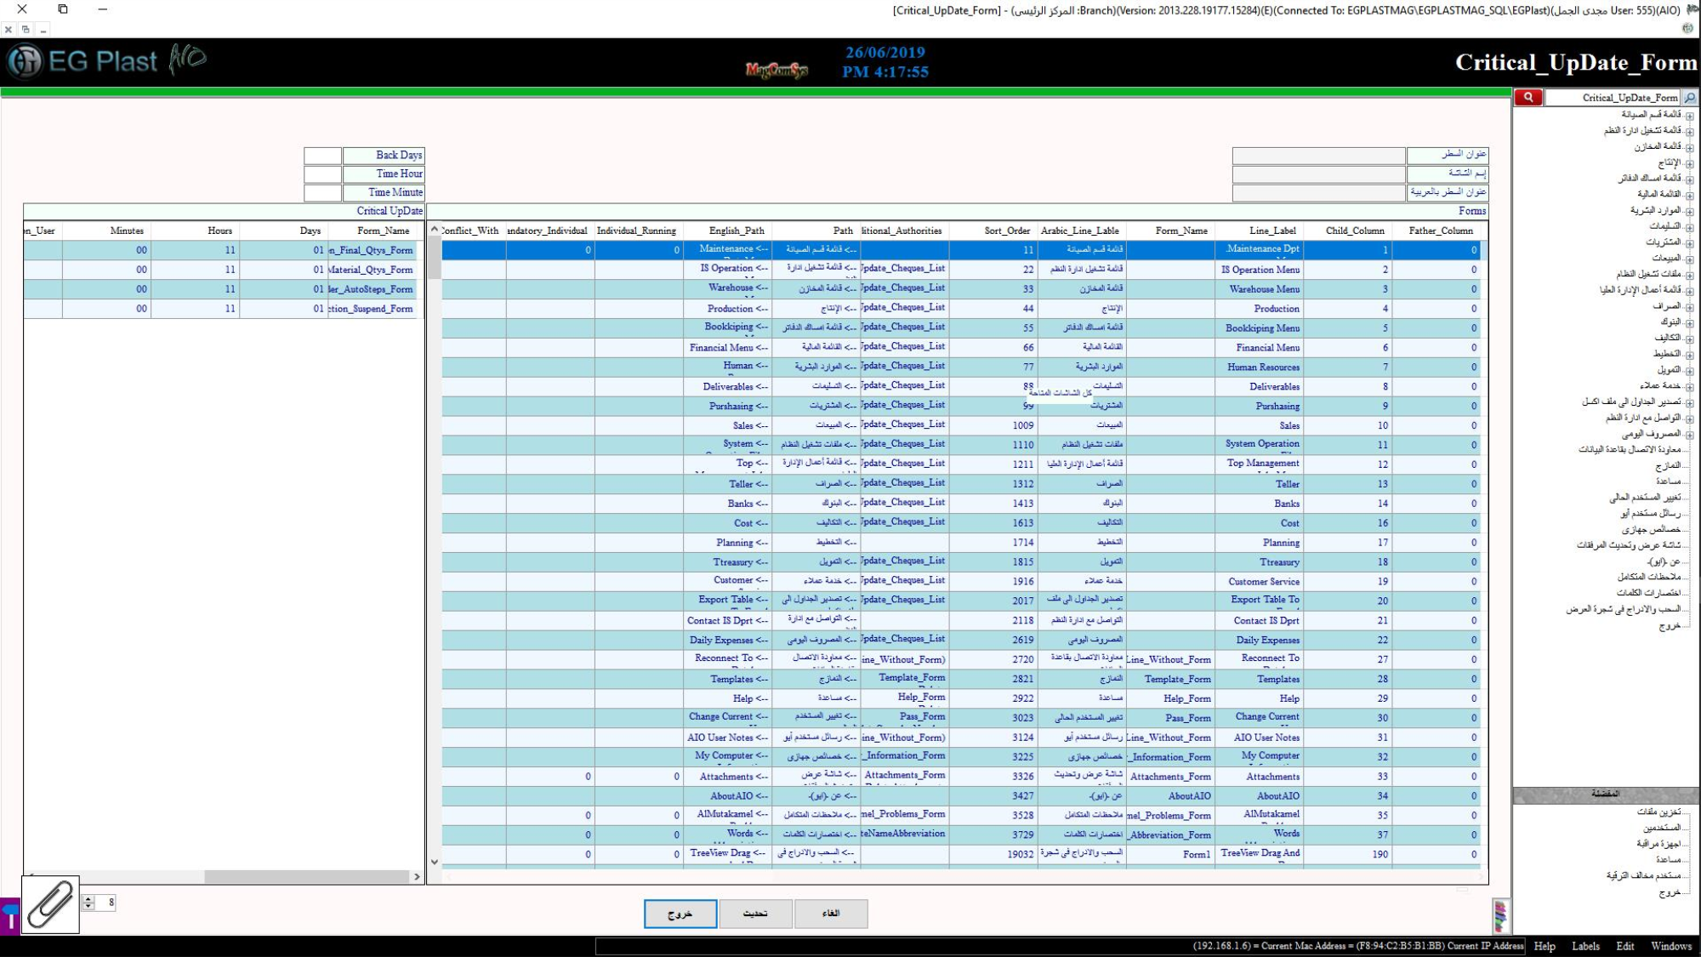Expand the الموارد البشرية tree node
Viewport: 1701px width, 957px height.
tap(1689, 212)
